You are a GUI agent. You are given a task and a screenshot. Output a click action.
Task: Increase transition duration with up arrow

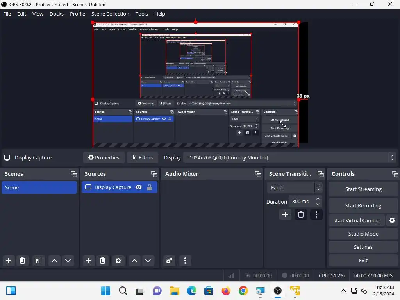point(318,199)
